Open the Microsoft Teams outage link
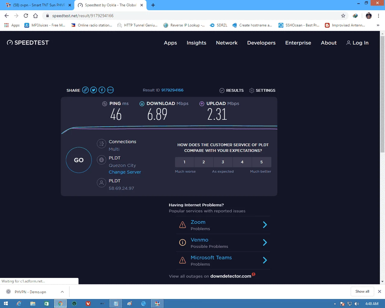385x308 pixels. pos(211,257)
